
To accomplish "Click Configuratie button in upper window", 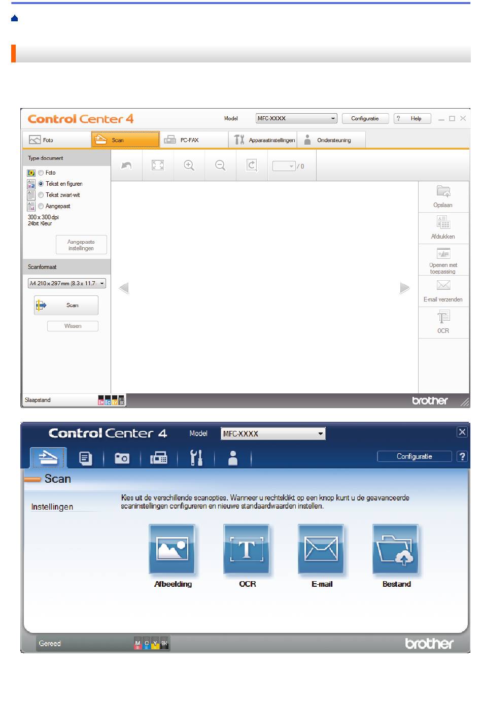I will click(365, 118).
